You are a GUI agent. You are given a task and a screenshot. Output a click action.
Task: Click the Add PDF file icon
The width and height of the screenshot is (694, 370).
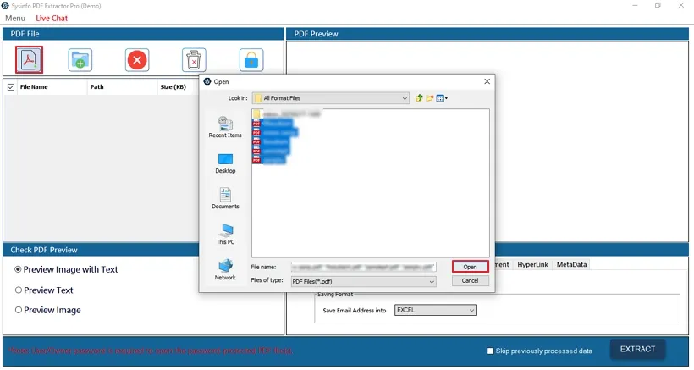(29, 60)
